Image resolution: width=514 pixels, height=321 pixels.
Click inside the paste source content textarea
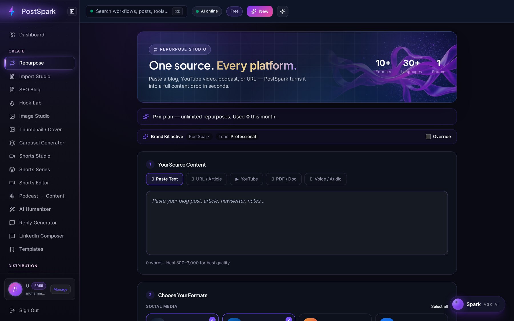click(297, 223)
